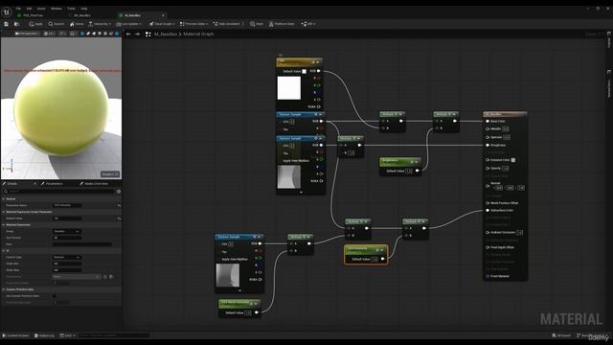
Task: Toggle Hide Unrelated nodes in the toolbar
Action: tap(226, 24)
